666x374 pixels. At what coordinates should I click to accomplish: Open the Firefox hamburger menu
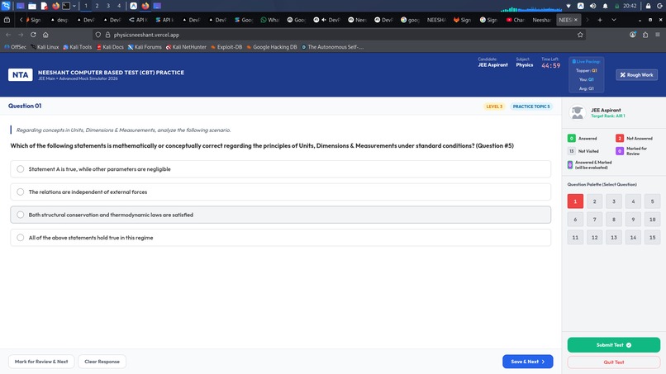pyautogui.click(x=658, y=35)
